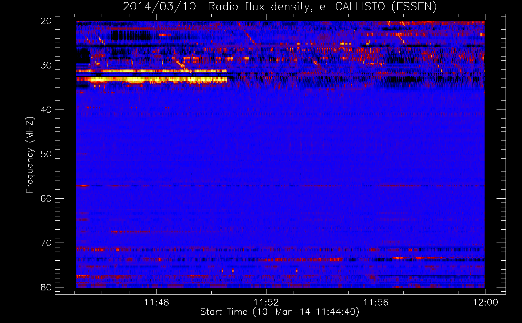Viewport: 522px width, 323px height.
Task: Click the 11:56 time tick label
Action: (376, 303)
